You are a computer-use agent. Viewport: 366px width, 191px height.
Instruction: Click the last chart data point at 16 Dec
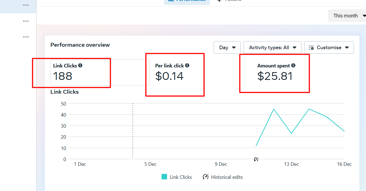click(x=344, y=131)
